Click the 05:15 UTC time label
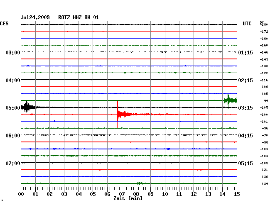270x205 pixels. 245,163
